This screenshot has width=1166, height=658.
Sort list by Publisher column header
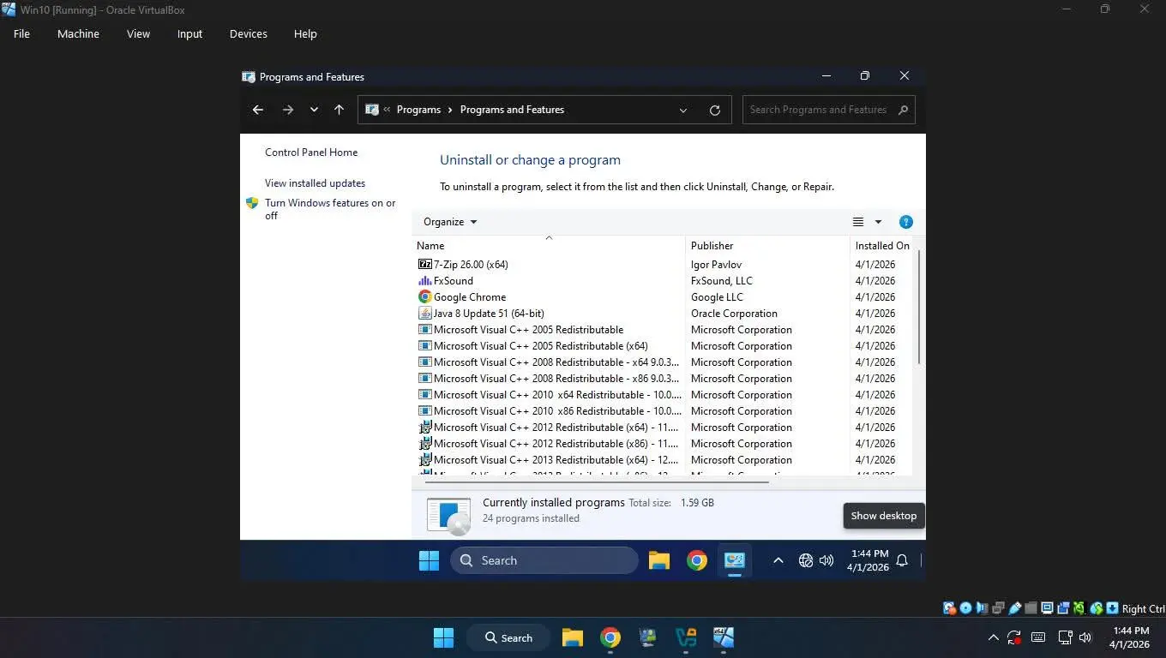pyautogui.click(x=767, y=246)
